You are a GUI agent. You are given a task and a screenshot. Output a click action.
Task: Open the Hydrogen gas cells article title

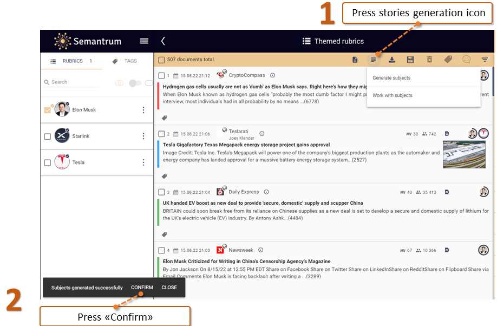265,87
